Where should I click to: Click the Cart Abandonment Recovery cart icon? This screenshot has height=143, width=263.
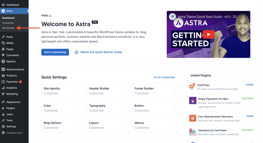pos(193,118)
